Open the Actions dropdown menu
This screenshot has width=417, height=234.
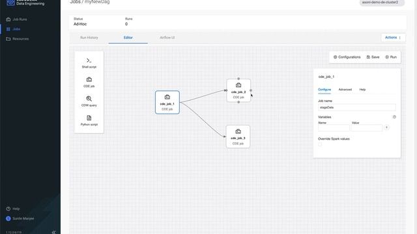(x=393, y=38)
